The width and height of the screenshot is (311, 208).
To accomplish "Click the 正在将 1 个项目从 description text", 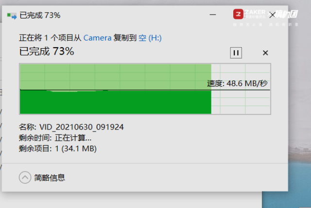I will (50, 38).
